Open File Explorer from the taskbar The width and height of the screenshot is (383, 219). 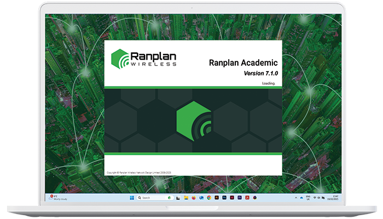click(186, 198)
